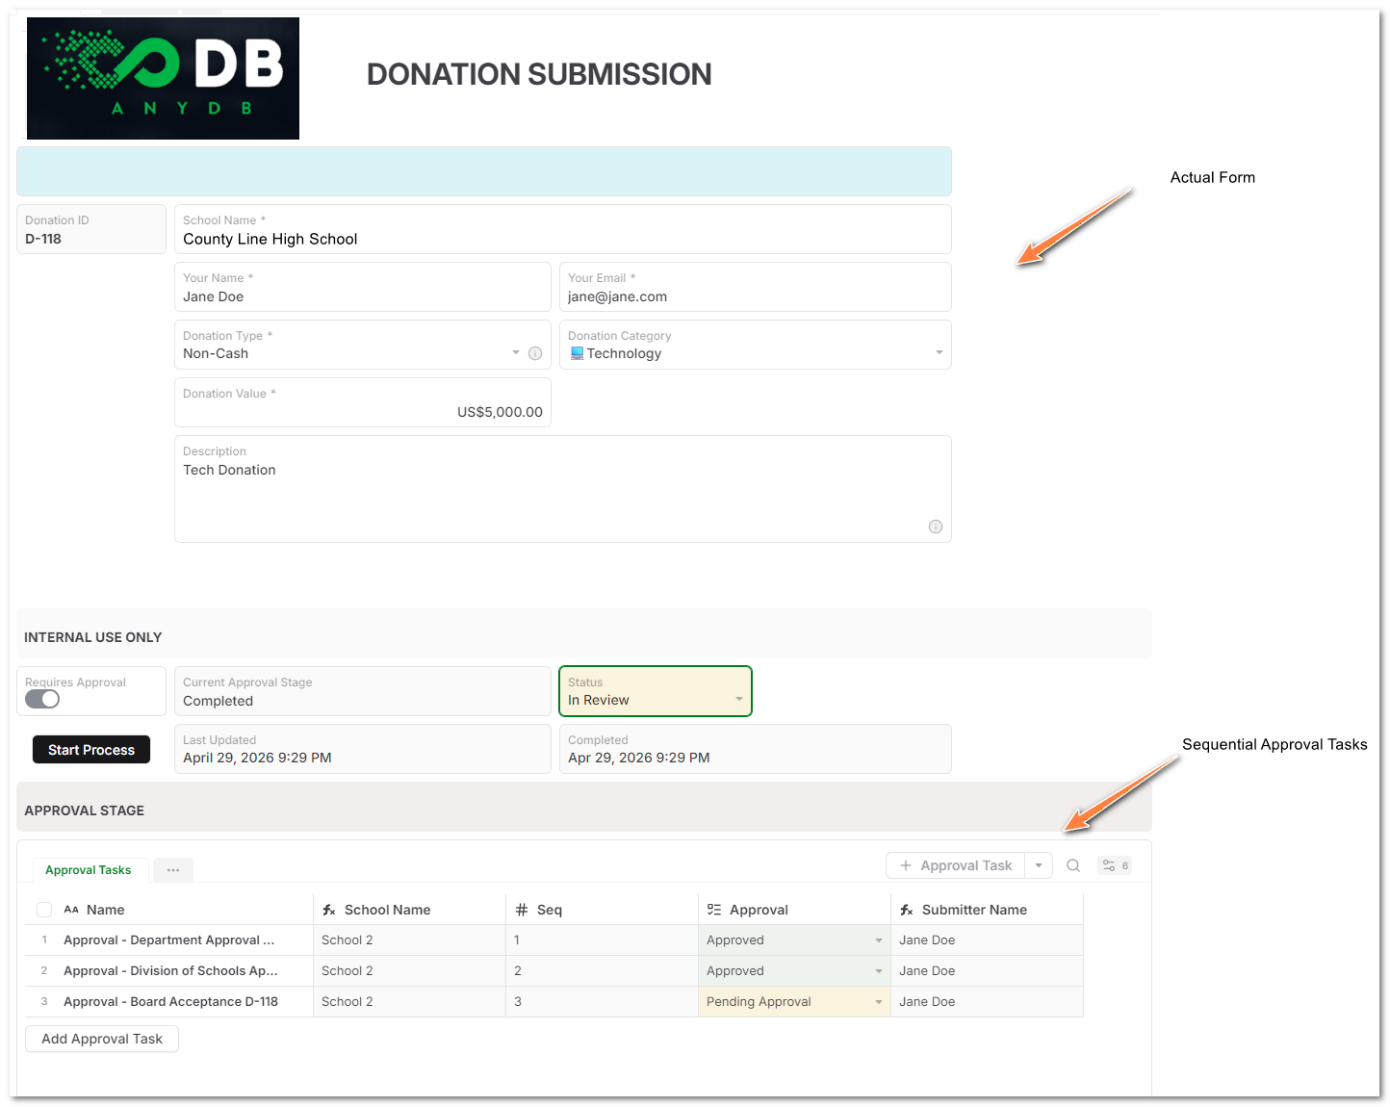Screen dimensions: 1390x1107
Task: Click the Completed date field
Action: (x=756, y=749)
